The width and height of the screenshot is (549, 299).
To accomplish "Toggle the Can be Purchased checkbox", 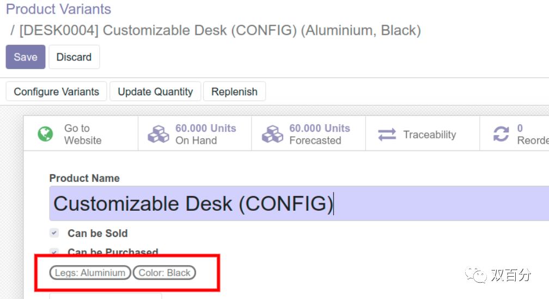I will click(54, 252).
